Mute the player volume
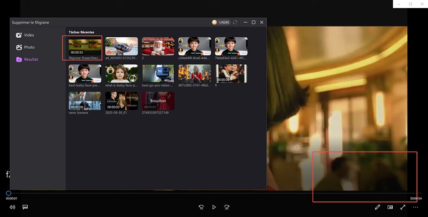The image size is (428, 217). point(12,207)
